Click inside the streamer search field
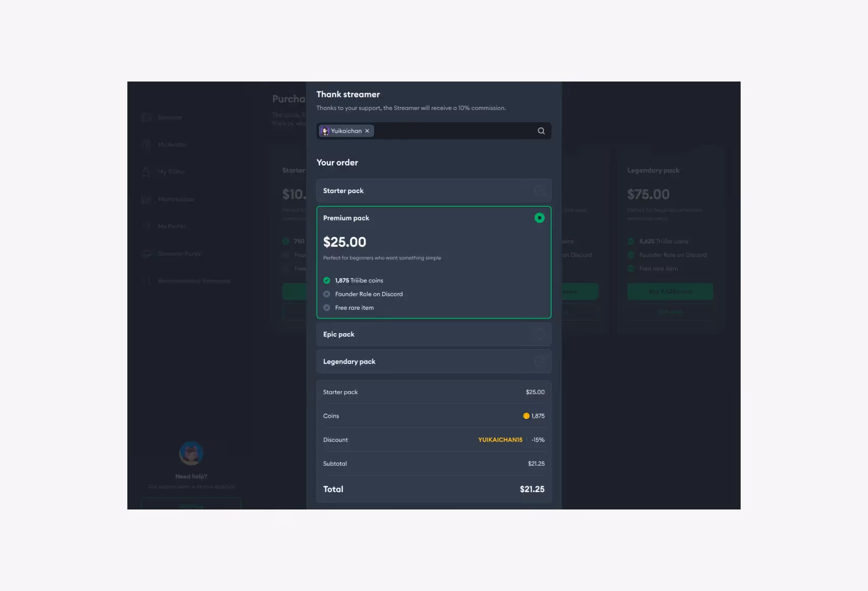Screen dimensions: 868x591 pos(433,131)
